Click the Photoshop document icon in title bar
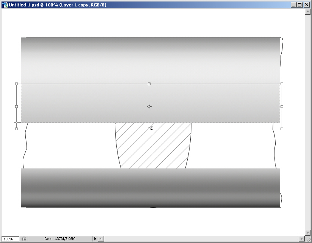 click(5, 5)
